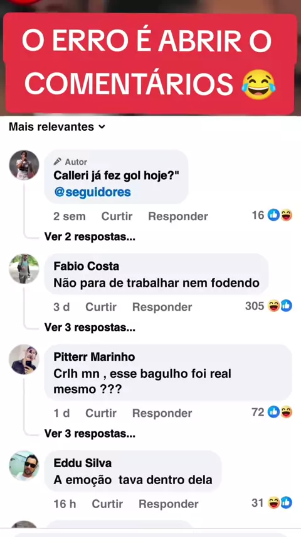Click Curtir on Fabio Costa's comment

point(101,307)
